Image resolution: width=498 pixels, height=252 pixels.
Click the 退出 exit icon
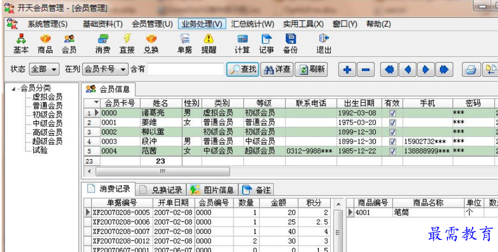point(324,44)
